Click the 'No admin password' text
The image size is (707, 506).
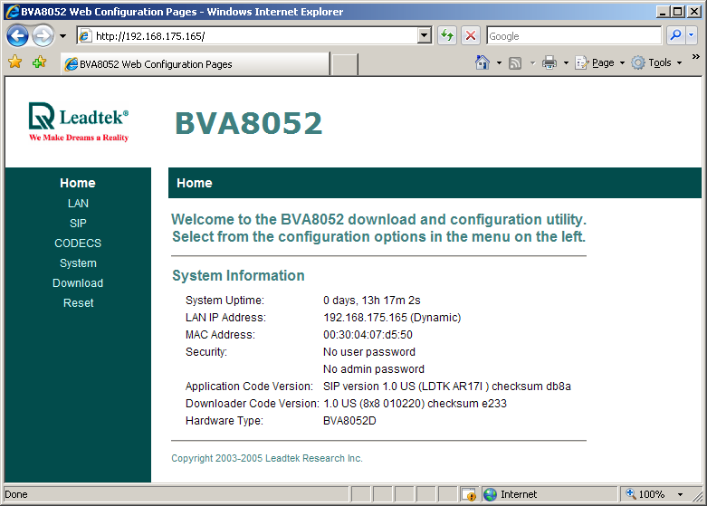coord(374,369)
